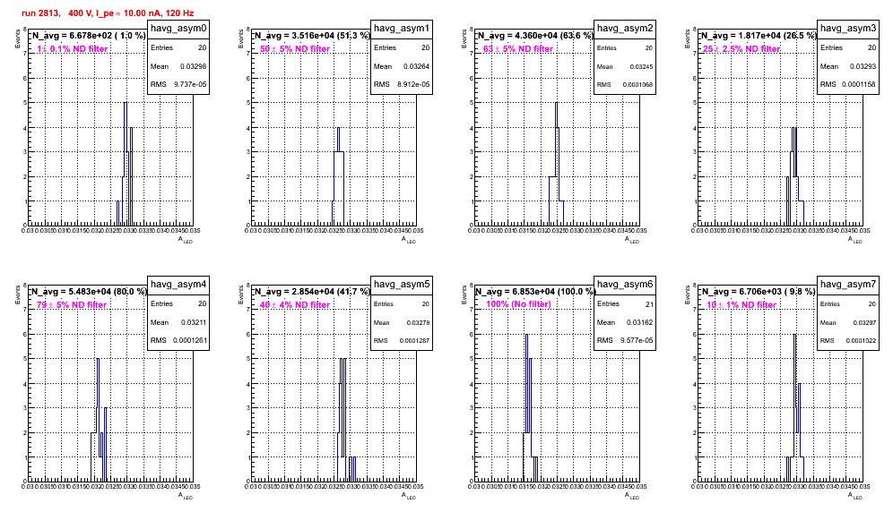Click the havg_asym0 stats box title
893x512 pixels.
[178, 29]
